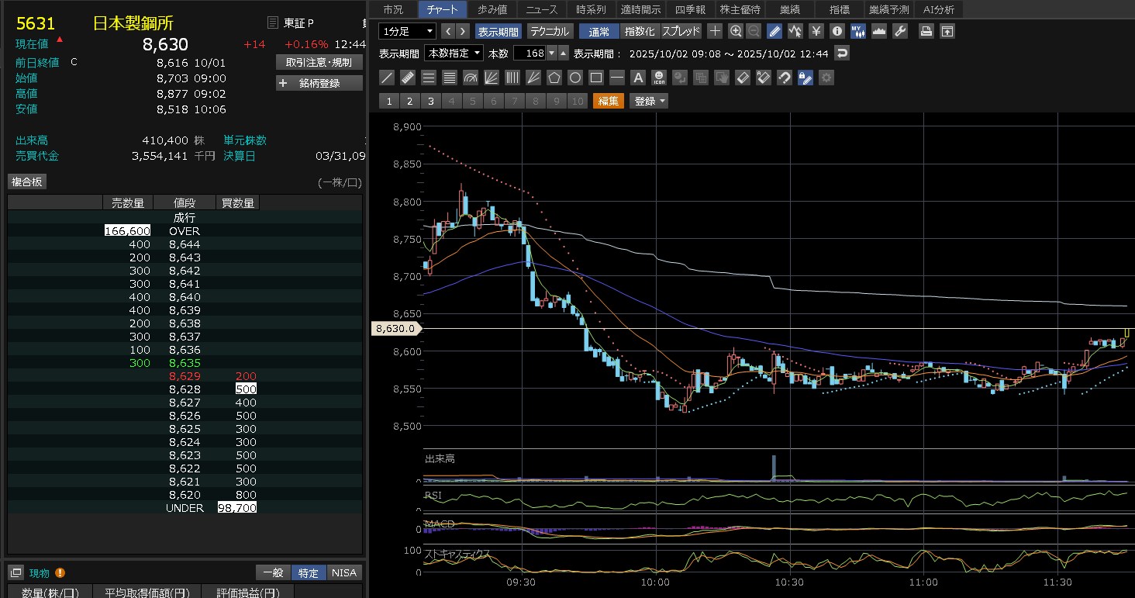The width and height of the screenshot is (1135, 598).
Task: Select the pentagon shape drawing tool
Action: pos(554,78)
